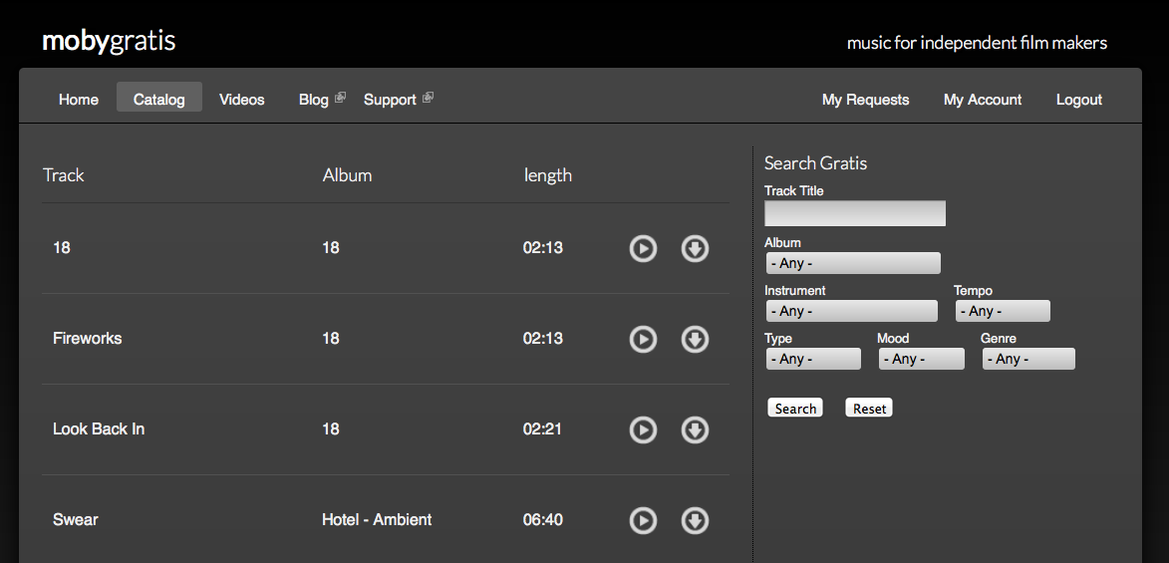Image resolution: width=1169 pixels, height=563 pixels.
Task: Choose a Mood from the dropdown
Action: [921, 359]
